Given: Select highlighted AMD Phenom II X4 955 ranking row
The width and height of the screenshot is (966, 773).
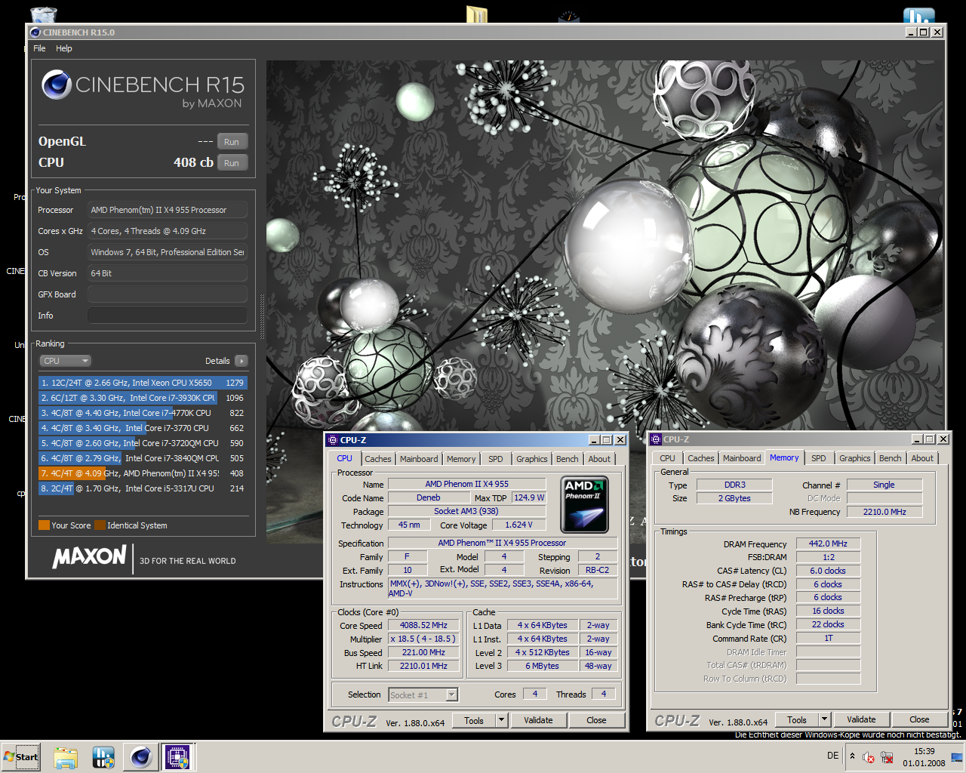Looking at the screenshot, I should (143, 473).
